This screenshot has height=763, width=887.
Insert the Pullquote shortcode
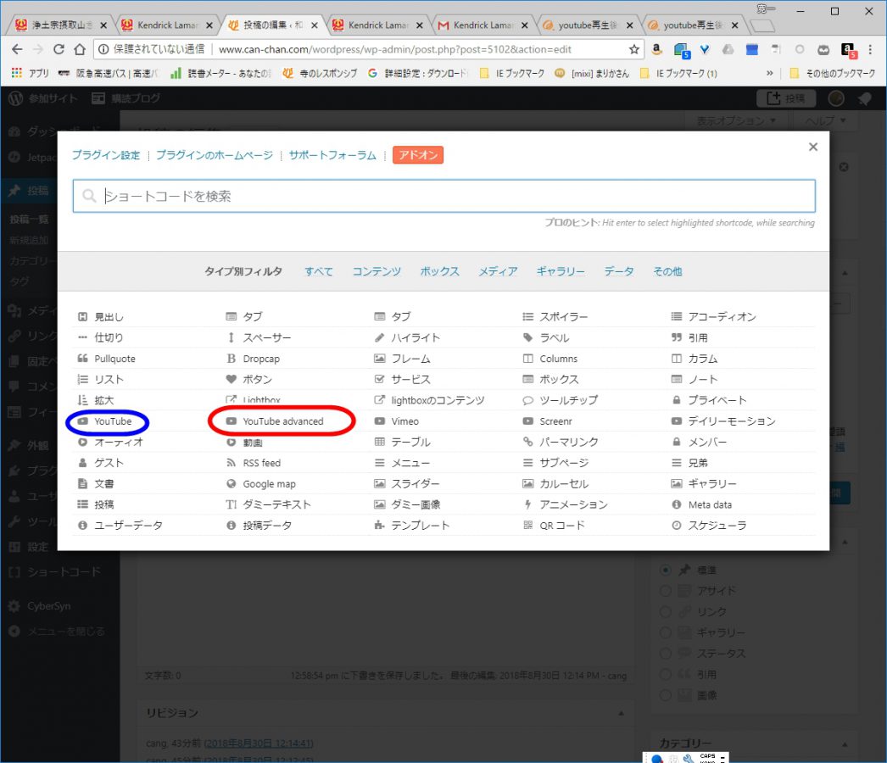tap(106, 359)
